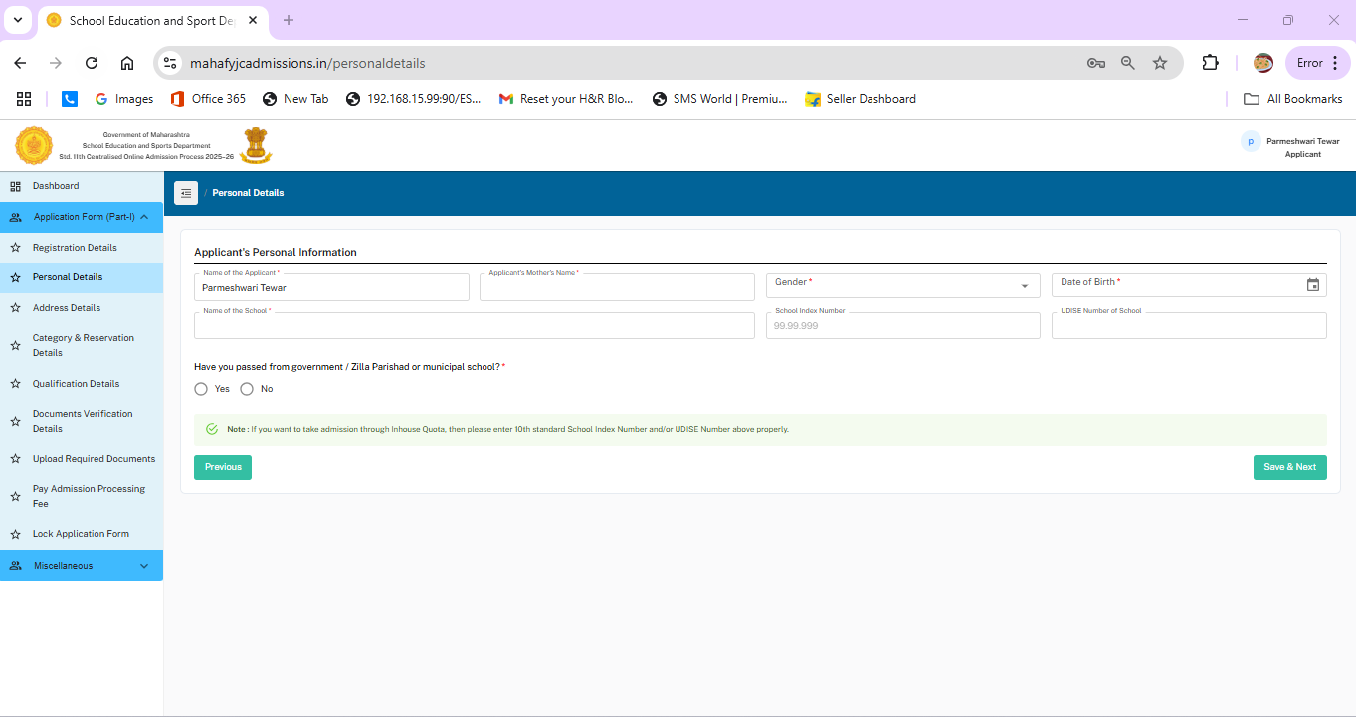Click the Parmeshwari Tewar Applicant name
Image resolution: width=1356 pixels, height=717 pixels.
point(1302,148)
